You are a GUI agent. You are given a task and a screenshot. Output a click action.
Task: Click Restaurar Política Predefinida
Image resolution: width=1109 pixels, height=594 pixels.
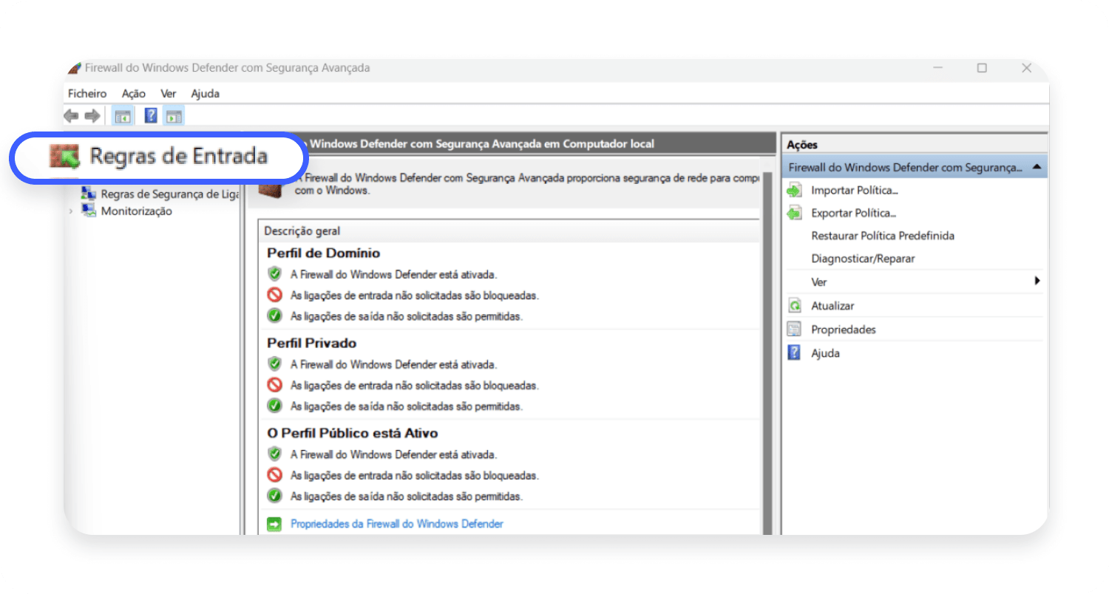tap(883, 236)
